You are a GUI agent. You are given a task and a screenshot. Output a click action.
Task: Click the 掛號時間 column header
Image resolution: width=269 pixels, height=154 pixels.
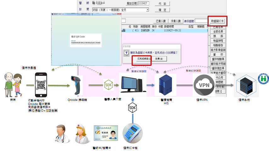click(x=169, y=26)
